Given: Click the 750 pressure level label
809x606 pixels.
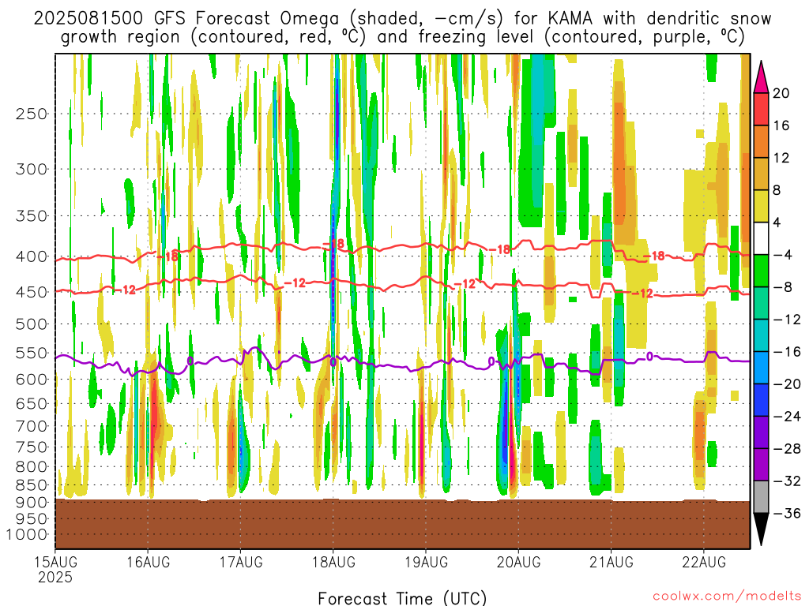Looking at the screenshot, I should [32, 447].
